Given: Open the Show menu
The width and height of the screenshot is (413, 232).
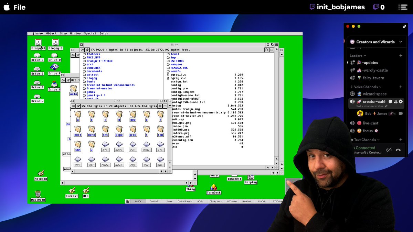Looking at the screenshot, I should (x=63, y=34).
